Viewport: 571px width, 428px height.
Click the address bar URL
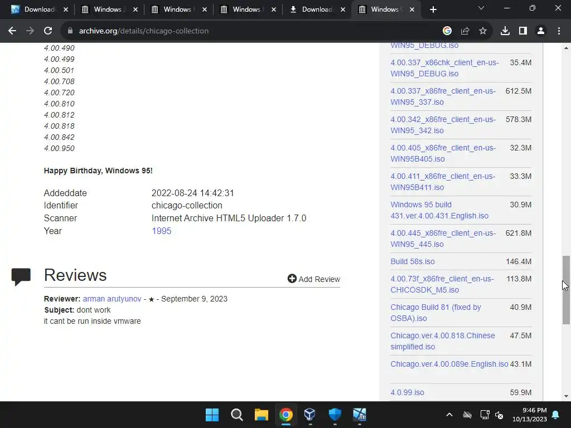tap(143, 31)
